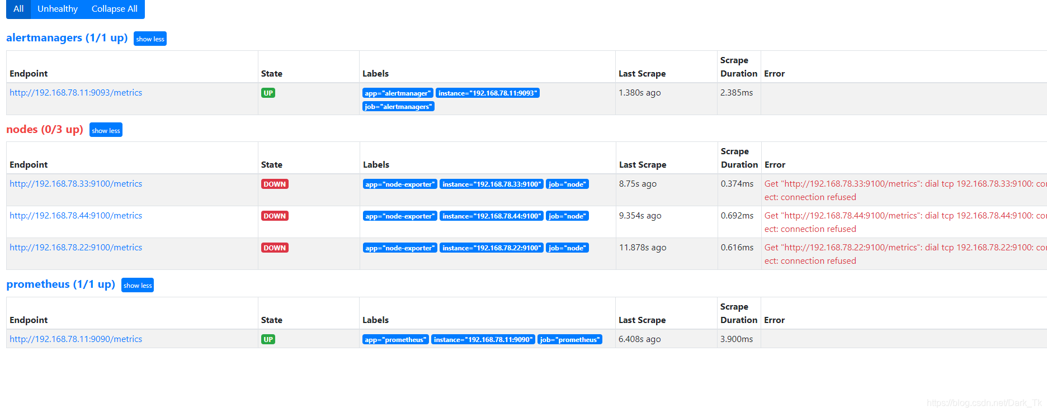The height and width of the screenshot is (413, 1047).
Task: Click the DOWN badge for 192.168.78.33
Action: point(275,184)
